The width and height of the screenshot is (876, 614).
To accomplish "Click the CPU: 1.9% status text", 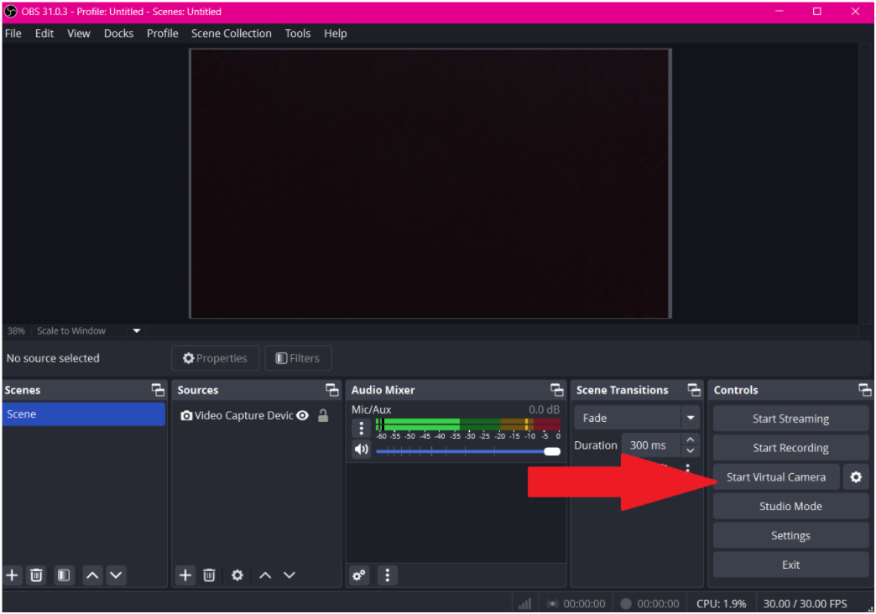I will click(722, 604).
